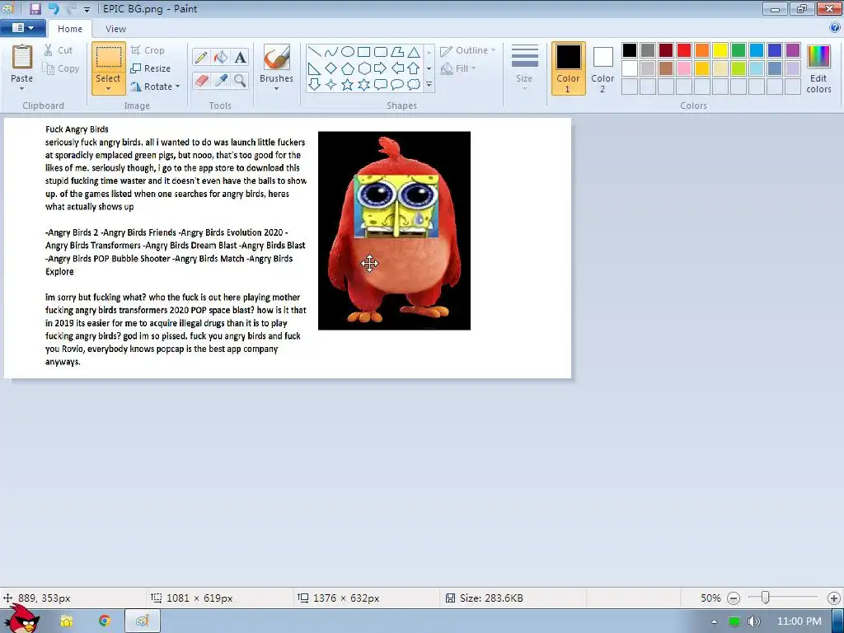
Task: Choose the Right arrow shape
Action: 381,68
